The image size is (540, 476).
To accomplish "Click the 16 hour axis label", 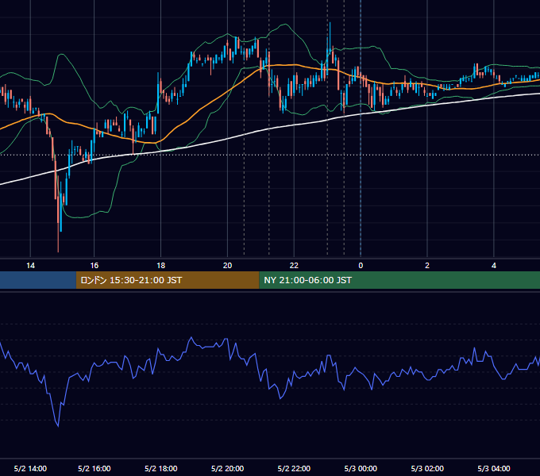I will [x=94, y=266].
